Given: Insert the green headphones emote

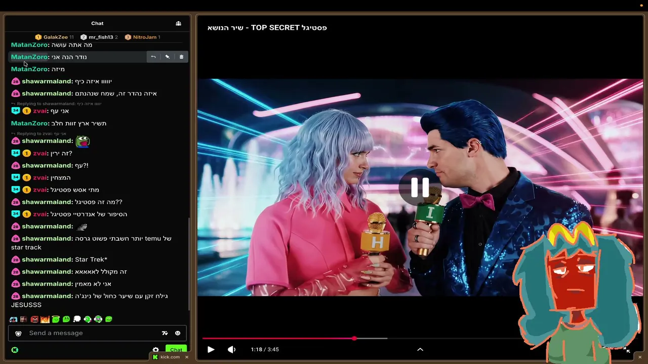Looking at the screenshot, I should 98,319.
